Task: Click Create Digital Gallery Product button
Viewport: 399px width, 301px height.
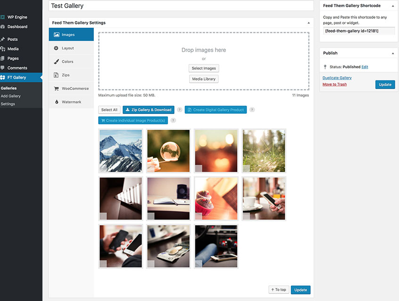Action: [216, 110]
